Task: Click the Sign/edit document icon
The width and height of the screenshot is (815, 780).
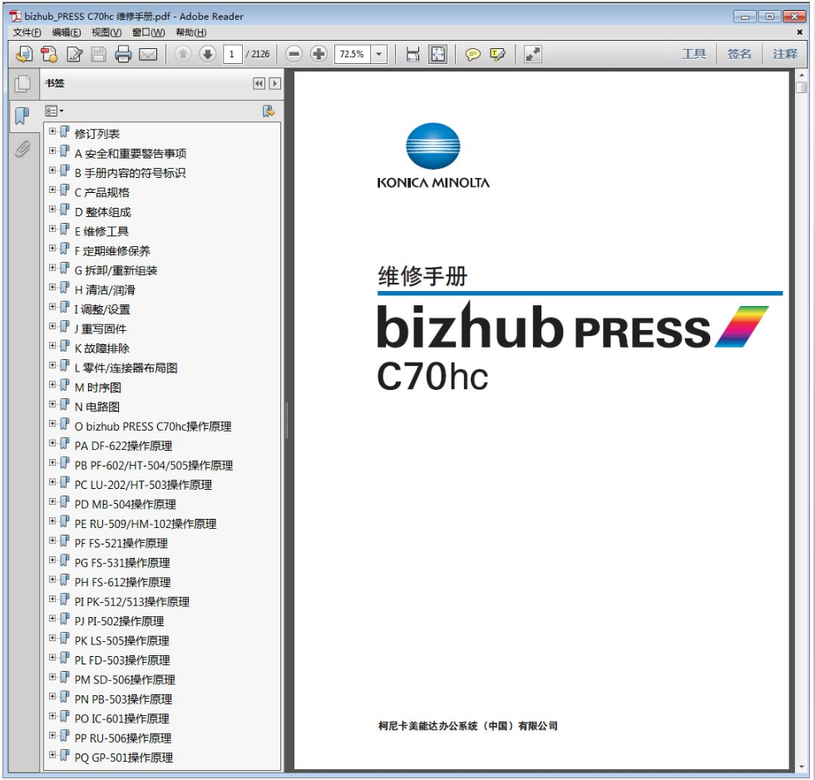Action: (x=75, y=54)
